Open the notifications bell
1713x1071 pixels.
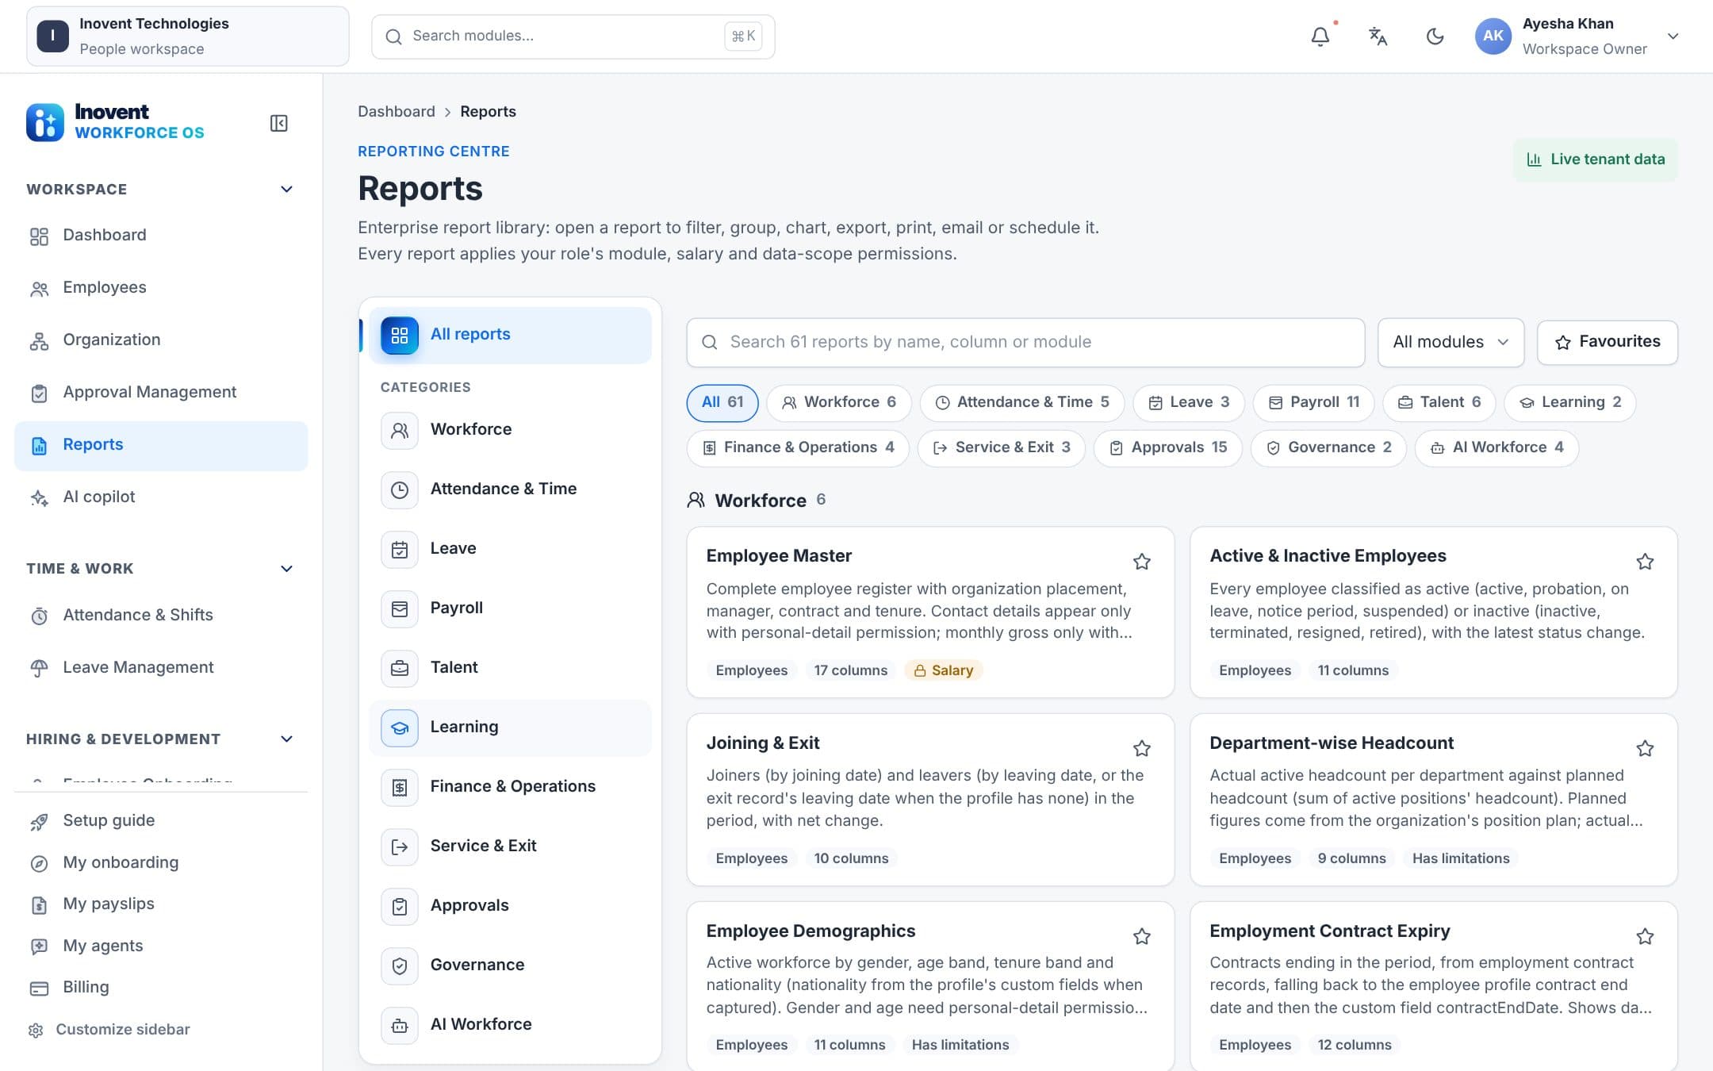click(1320, 36)
